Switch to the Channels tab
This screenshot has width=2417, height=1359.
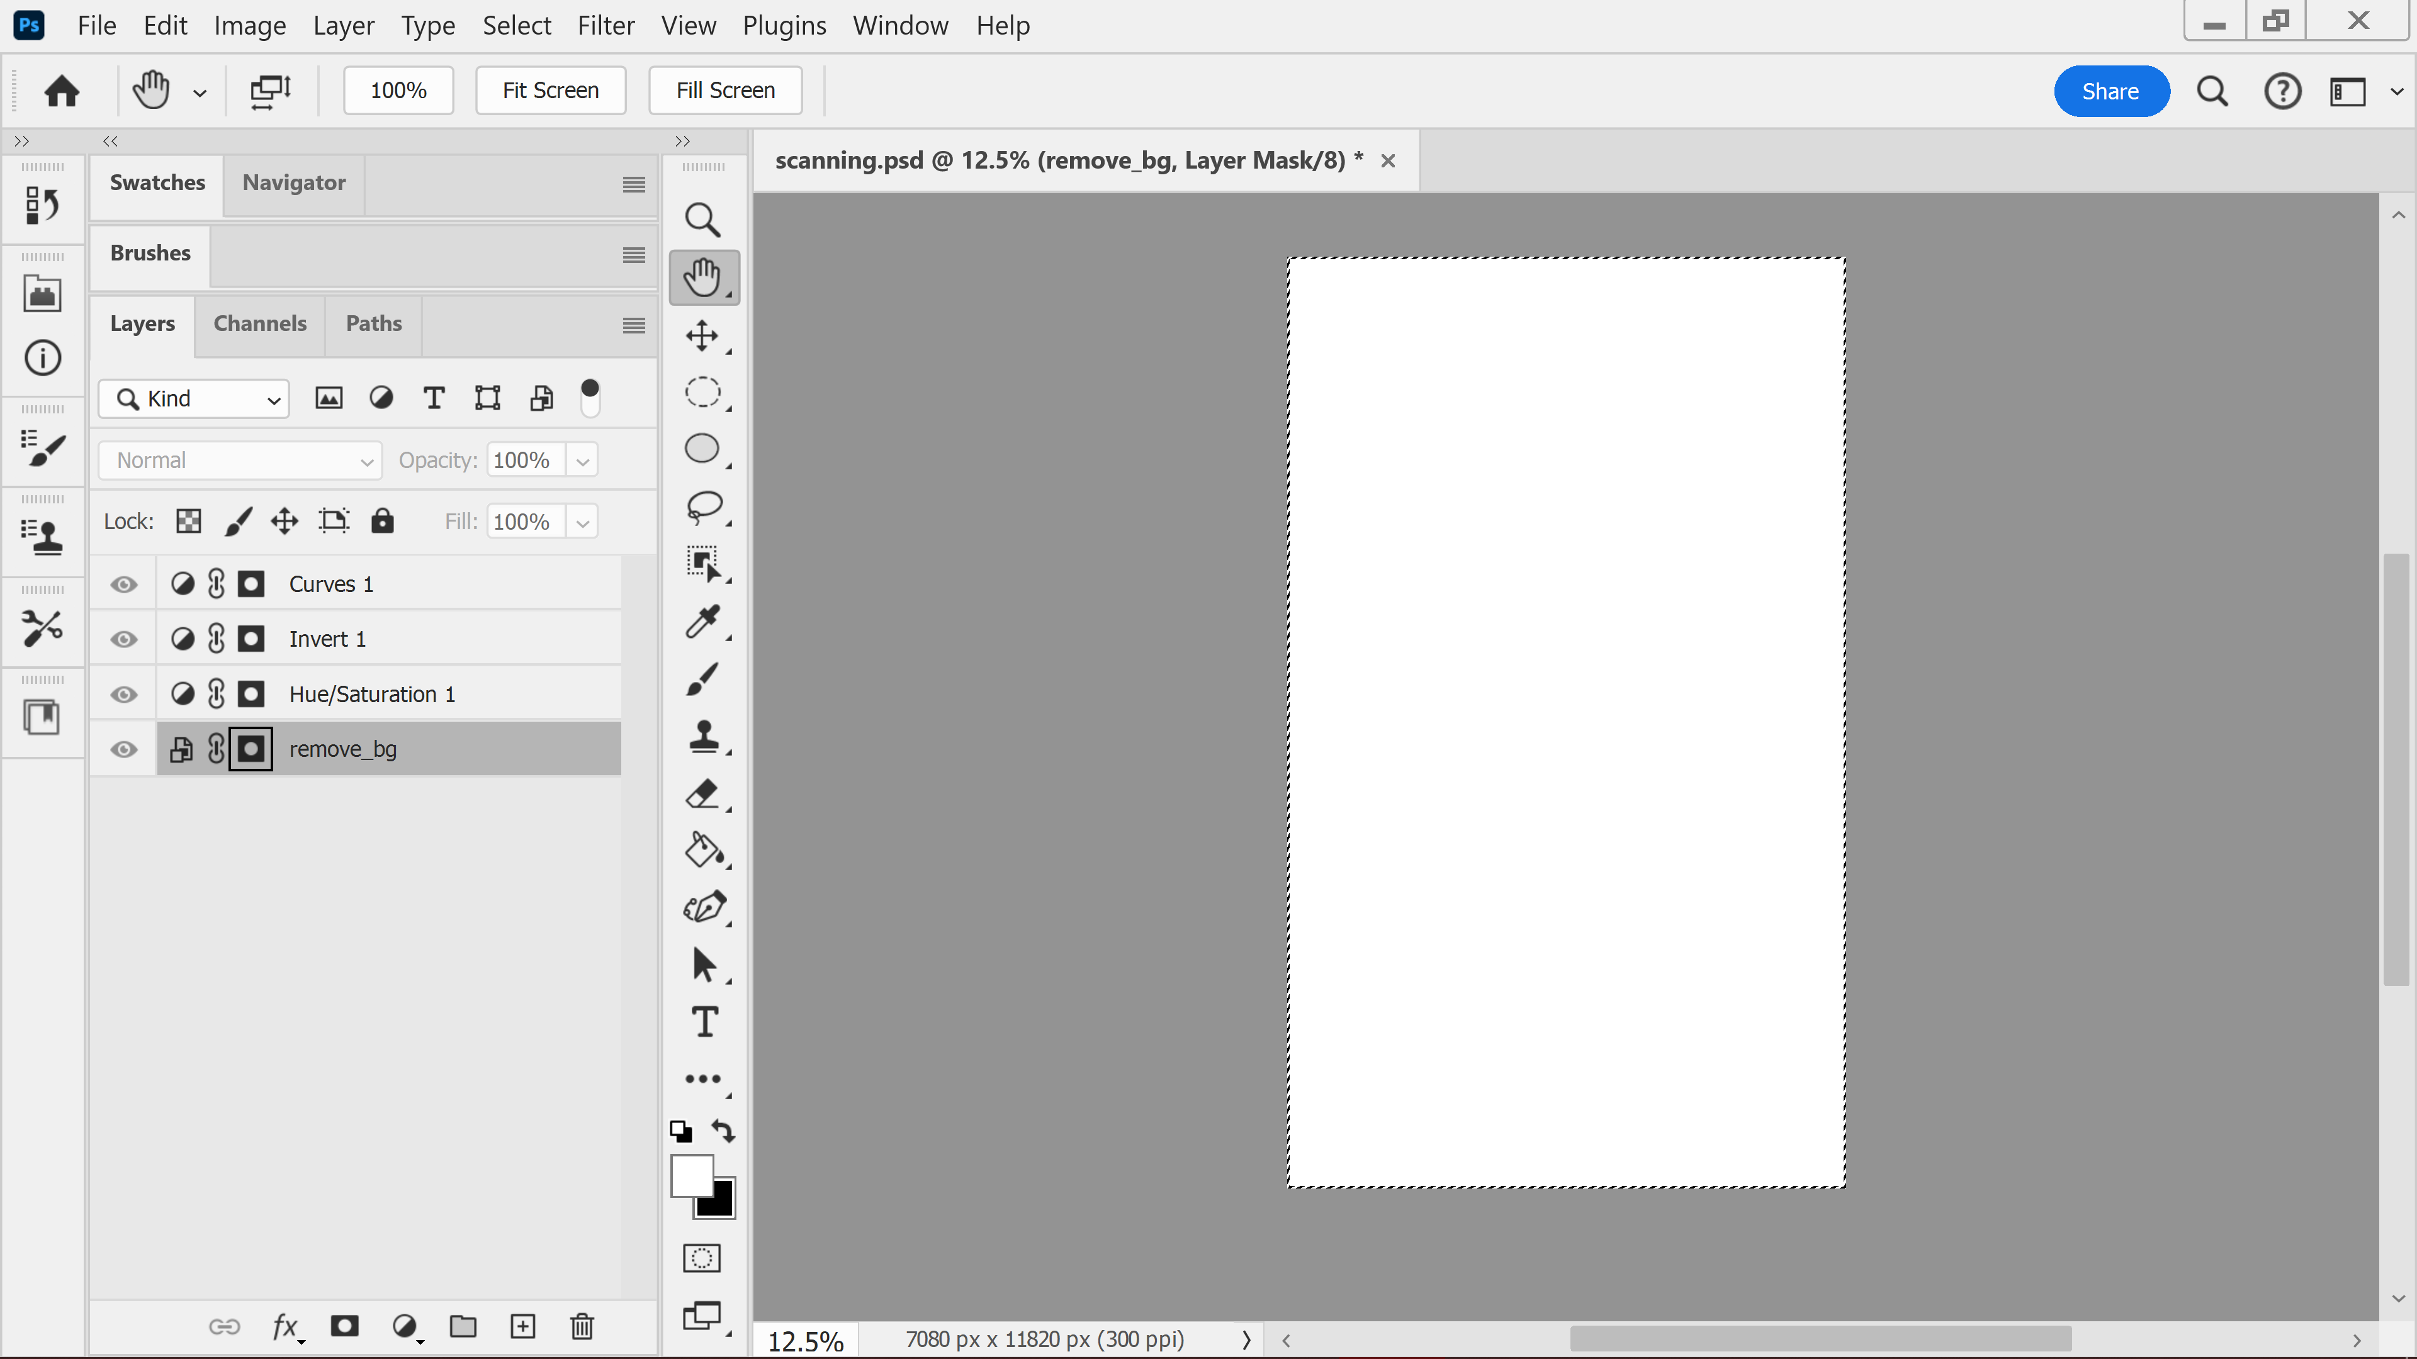(260, 323)
